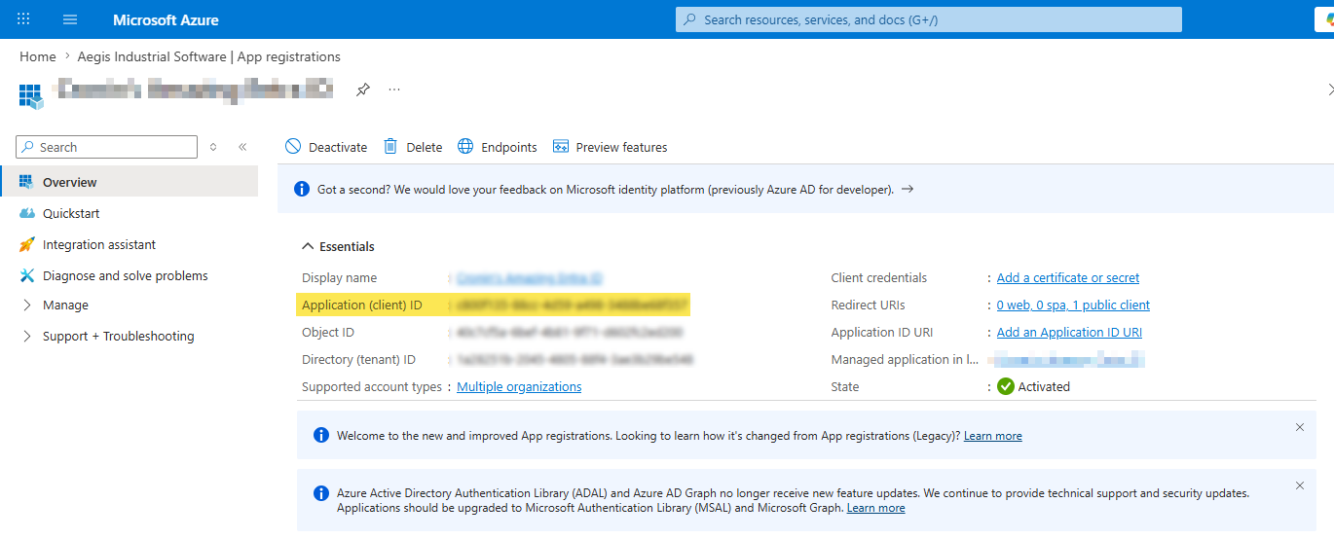Toggle the expand/collapse all menu arrows

point(214,147)
